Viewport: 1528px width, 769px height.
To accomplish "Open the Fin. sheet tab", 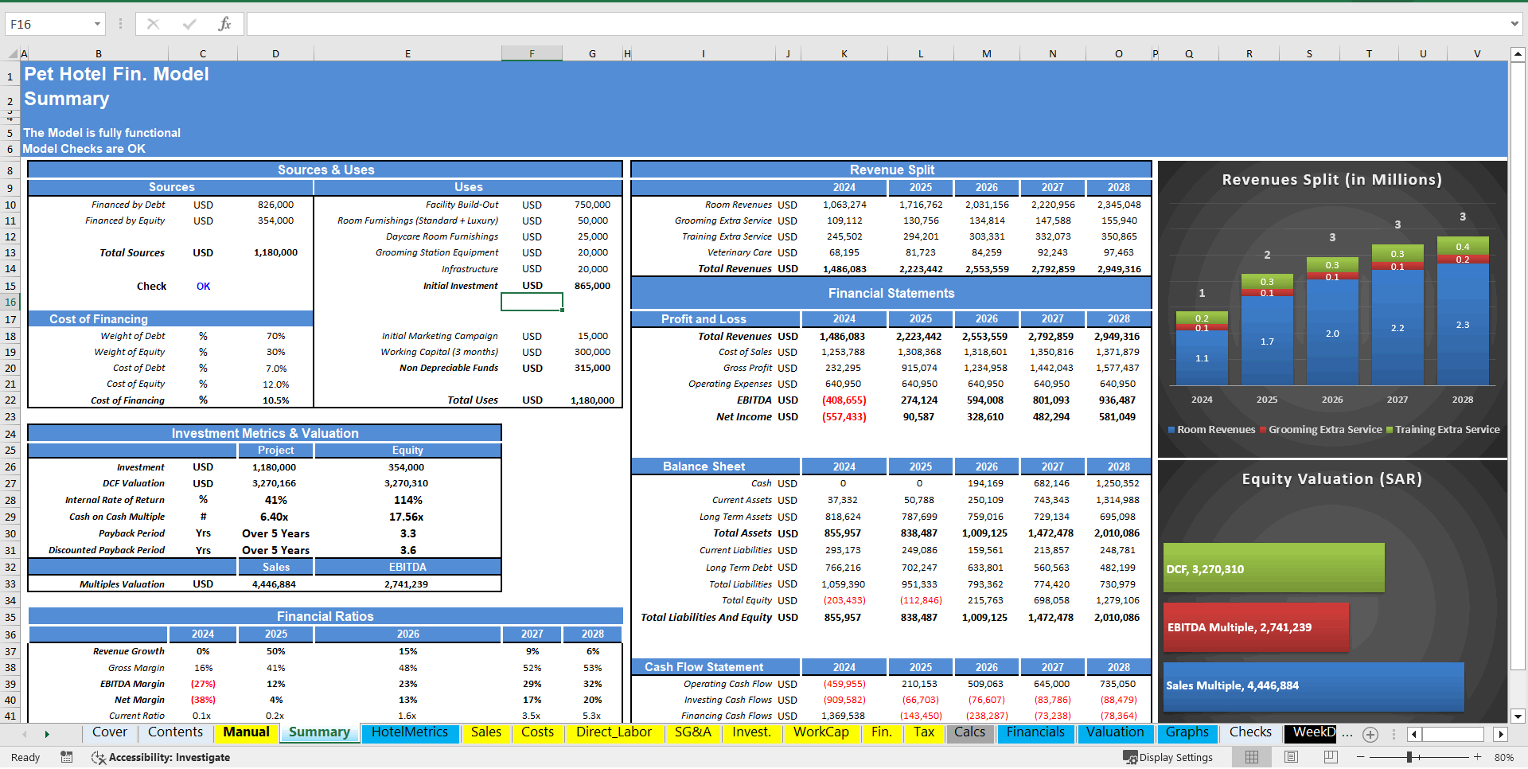I will coord(881,732).
